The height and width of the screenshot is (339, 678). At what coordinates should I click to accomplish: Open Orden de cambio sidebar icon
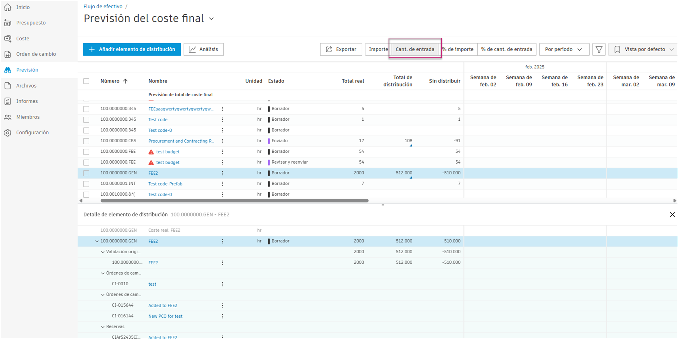[x=8, y=54]
